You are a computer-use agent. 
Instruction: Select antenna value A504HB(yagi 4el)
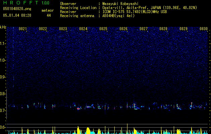(x=118, y=16)
